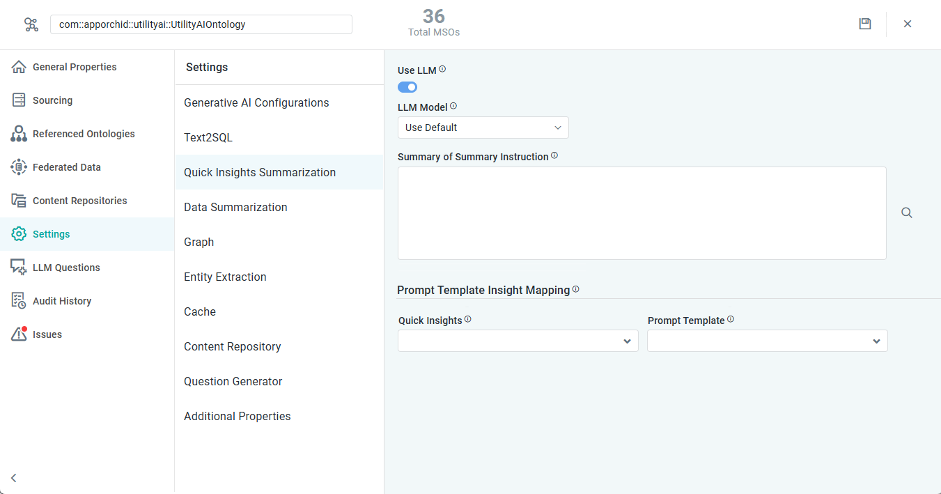The width and height of the screenshot is (941, 494).
Task: Click the ontology graph icon beside the name field
Action: (31, 24)
